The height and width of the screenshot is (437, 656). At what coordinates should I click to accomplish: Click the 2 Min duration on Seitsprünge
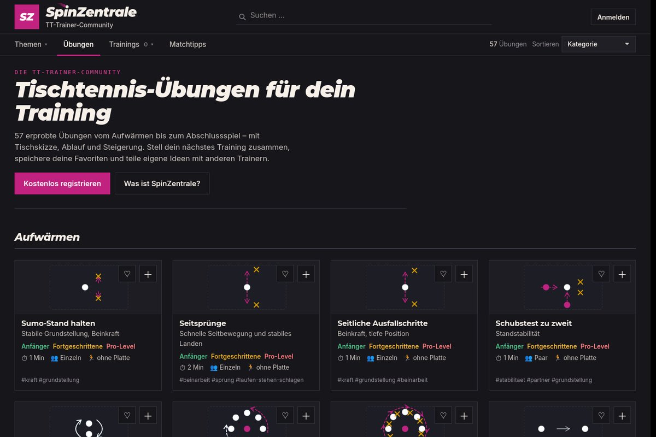(191, 368)
